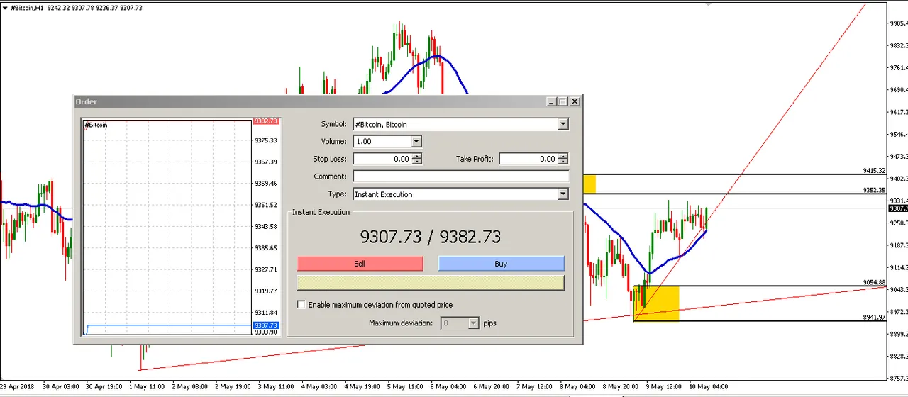This screenshot has width=908, height=397.
Task: Increase Stop Loss with its up arrow
Action: 416,156
